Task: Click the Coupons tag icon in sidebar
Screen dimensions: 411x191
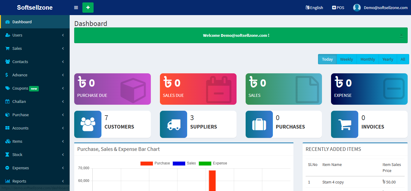Action: pyautogui.click(x=7, y=88)
